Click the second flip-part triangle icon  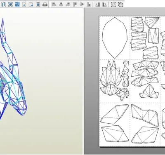[x=105, y=5]
